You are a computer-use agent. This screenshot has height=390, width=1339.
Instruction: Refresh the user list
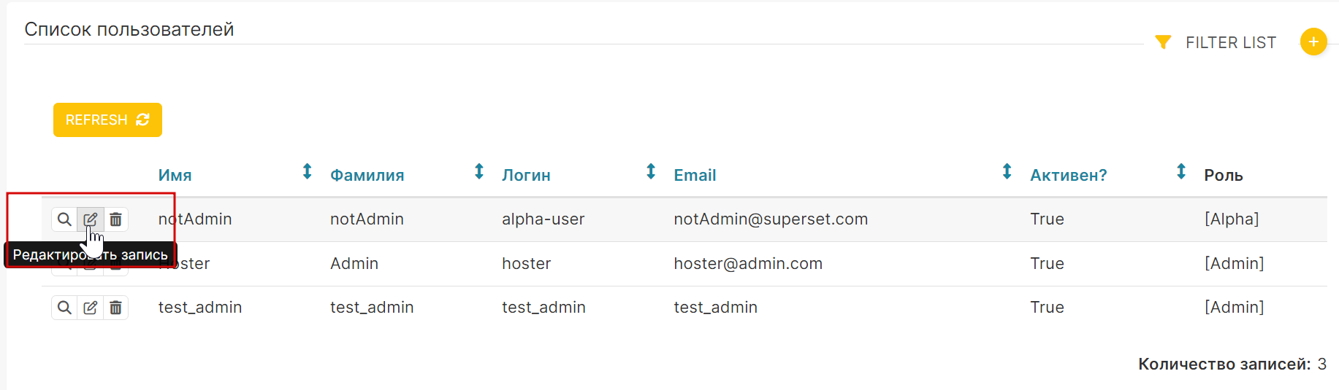pos(107,120)
